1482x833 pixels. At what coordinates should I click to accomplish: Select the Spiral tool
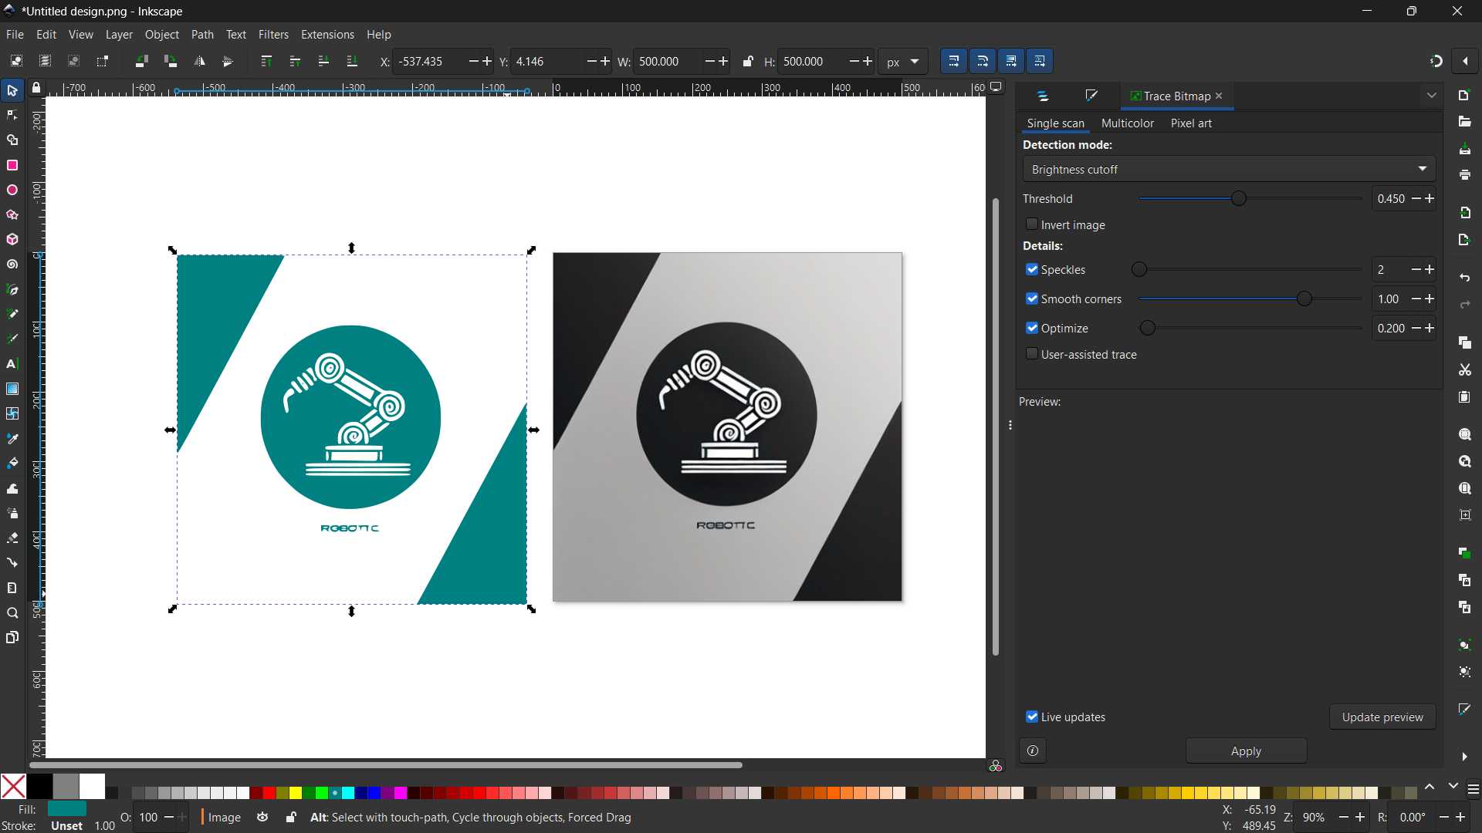point(12,265)
